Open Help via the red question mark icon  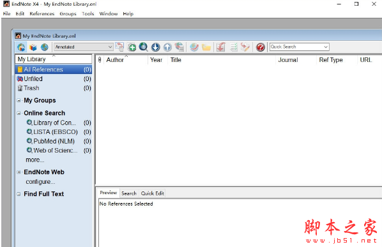coord(260,47)
